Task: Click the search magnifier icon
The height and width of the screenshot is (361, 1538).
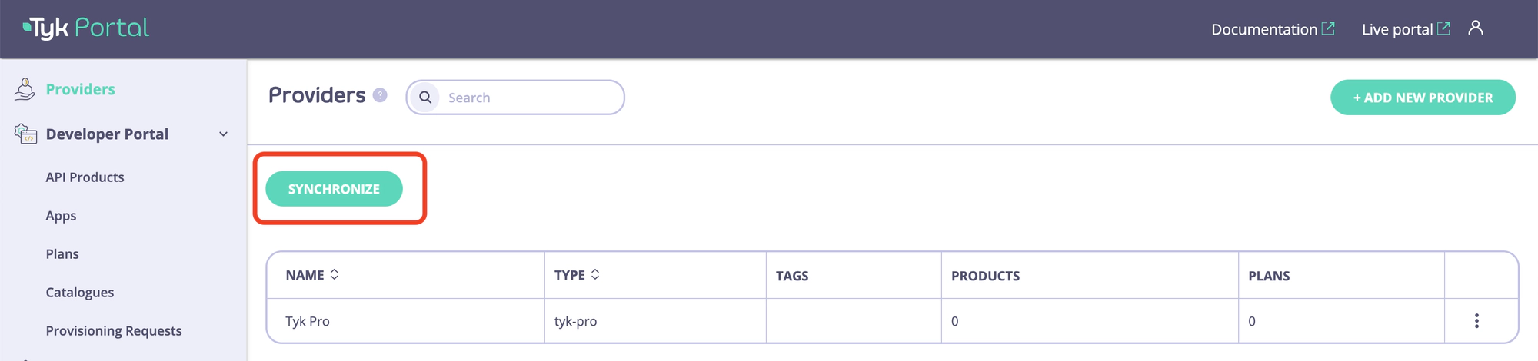Action: (425, 98)
